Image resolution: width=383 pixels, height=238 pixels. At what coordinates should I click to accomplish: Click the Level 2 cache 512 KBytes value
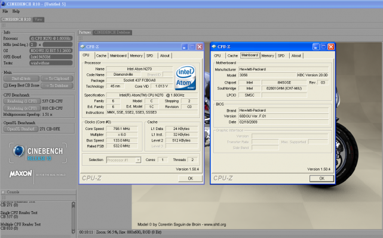pos(182,140)
